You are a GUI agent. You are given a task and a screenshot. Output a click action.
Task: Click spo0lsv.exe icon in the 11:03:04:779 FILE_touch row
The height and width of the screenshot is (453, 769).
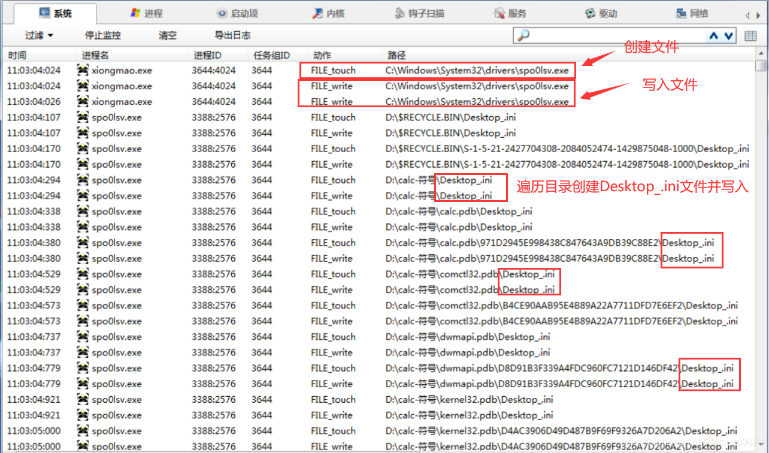[x=83, y=368]
